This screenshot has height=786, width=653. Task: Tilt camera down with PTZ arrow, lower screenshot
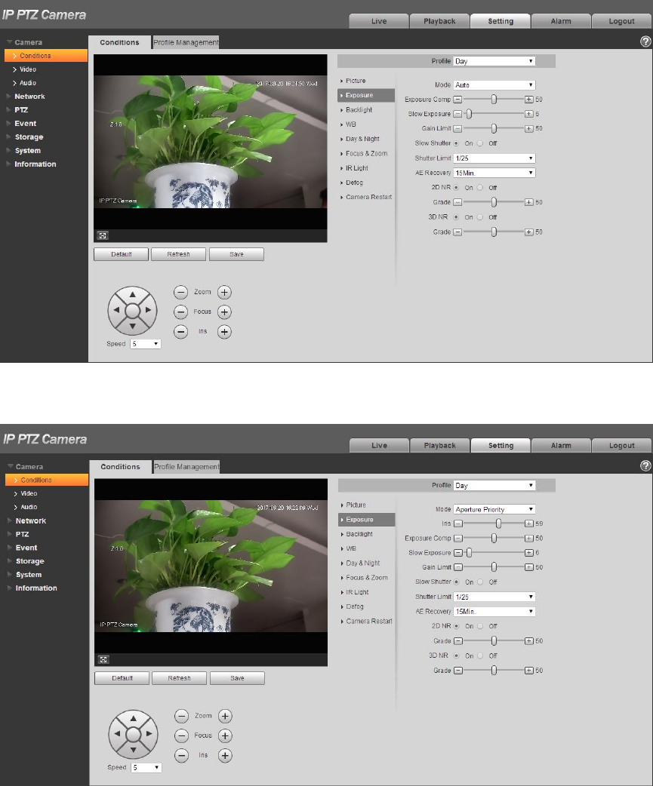coord(134,750)
